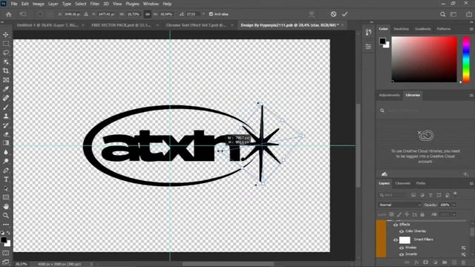Click the hue spectrum slider

pos(466,59)
